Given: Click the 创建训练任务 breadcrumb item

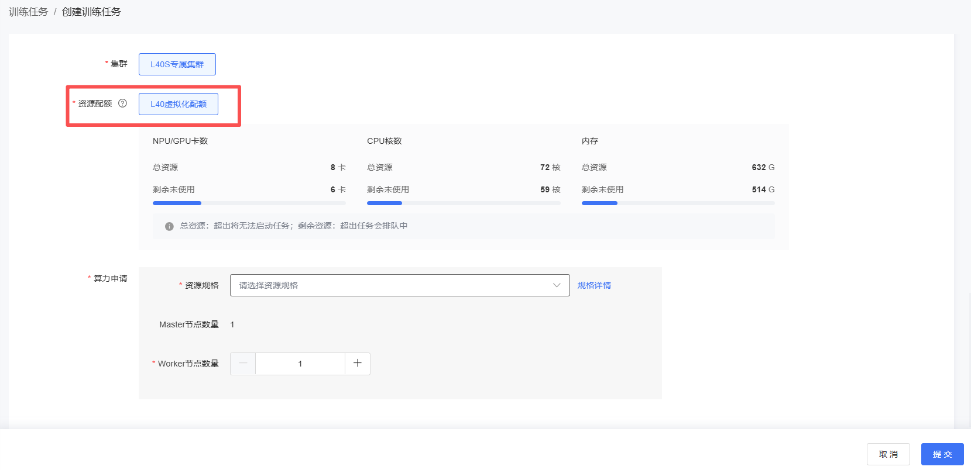Looking at the screenshot, I should pos(91,12).
